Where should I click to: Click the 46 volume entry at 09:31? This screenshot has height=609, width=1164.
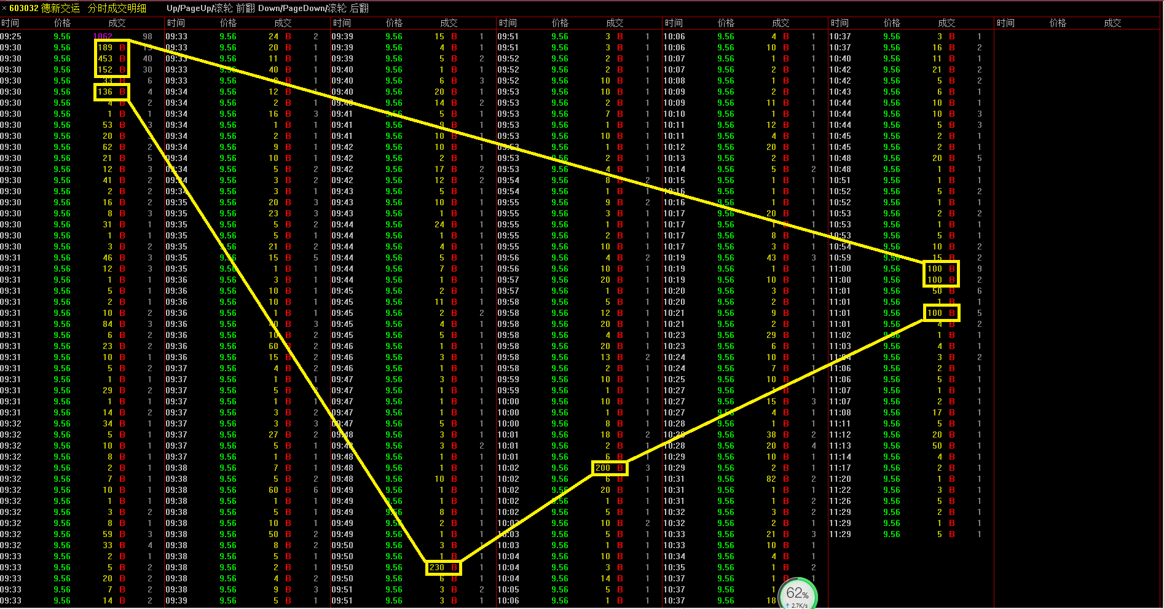pyautogui.click(x=108, y=257)
